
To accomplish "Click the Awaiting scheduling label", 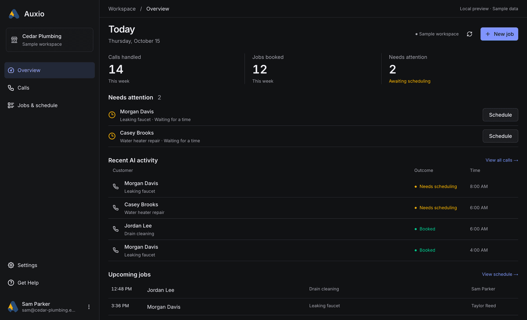I will tap(410, 81).
